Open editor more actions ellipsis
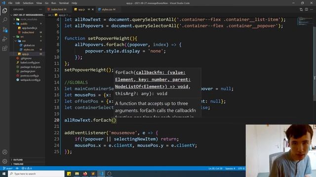 [312, 9]
